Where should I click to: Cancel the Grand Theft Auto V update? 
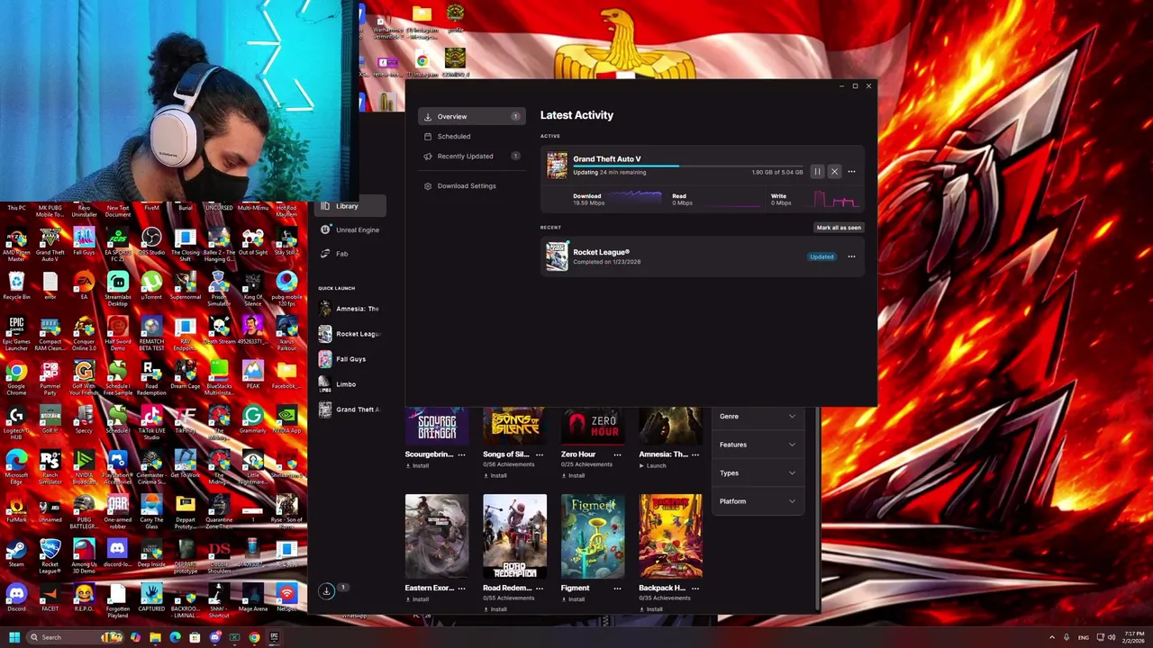click(x=834, y=171)
